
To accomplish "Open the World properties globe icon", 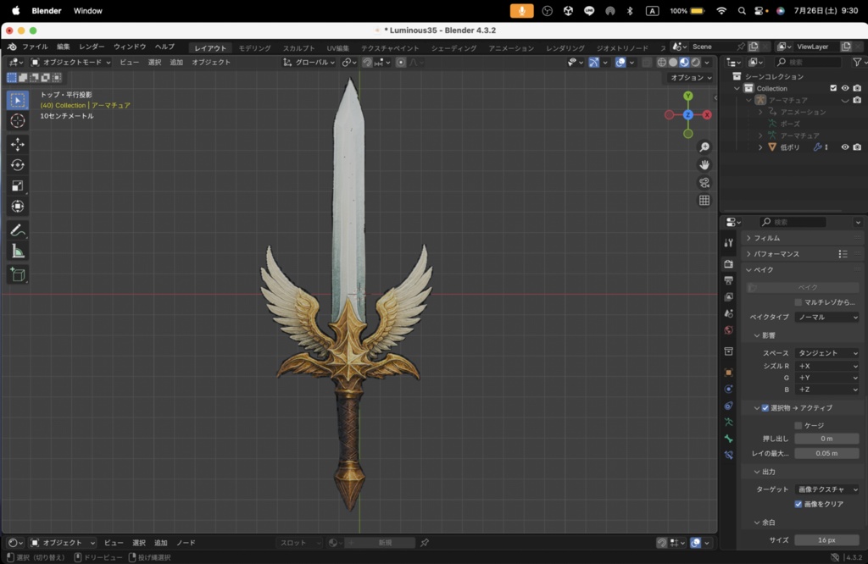I will click(x=728, y=330).
